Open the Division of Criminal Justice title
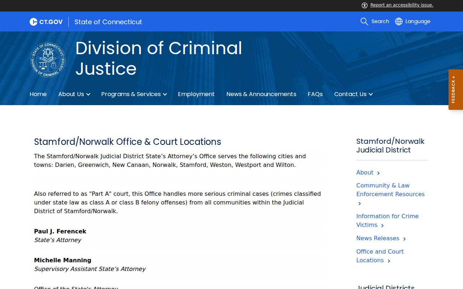 click(158, 58)
